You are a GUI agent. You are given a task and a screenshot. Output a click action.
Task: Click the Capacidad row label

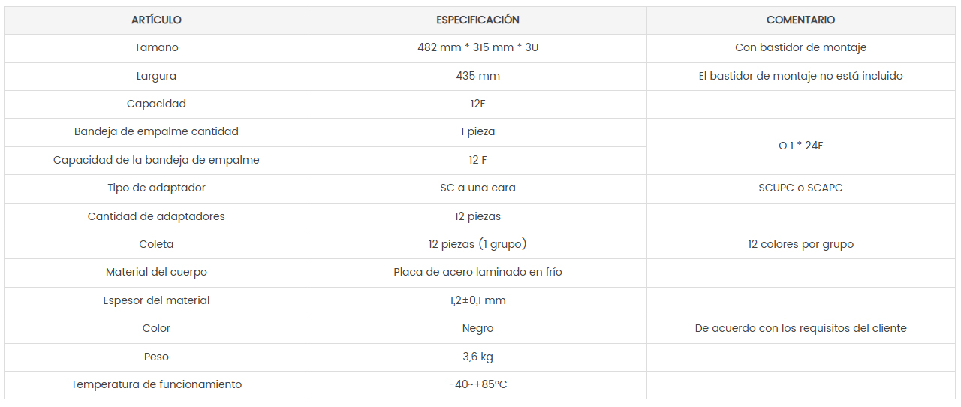156,104
